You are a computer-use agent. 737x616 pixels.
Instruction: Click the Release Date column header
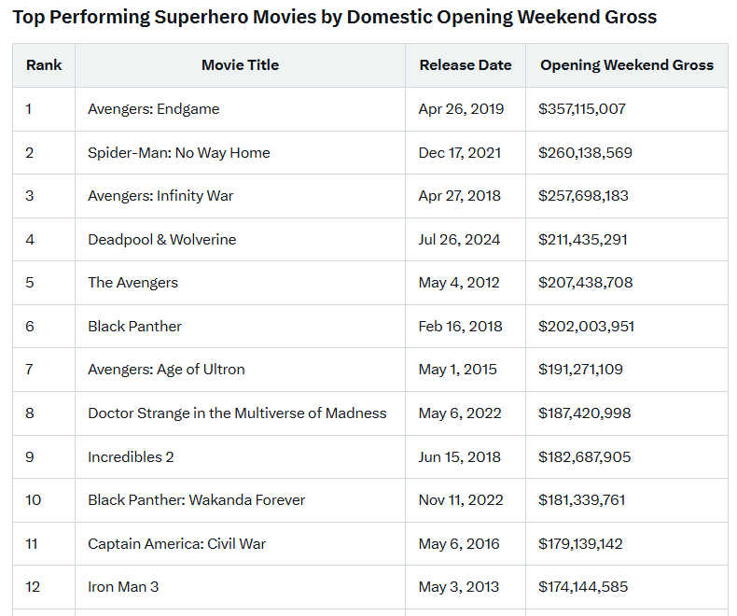(x=465, y=65)
